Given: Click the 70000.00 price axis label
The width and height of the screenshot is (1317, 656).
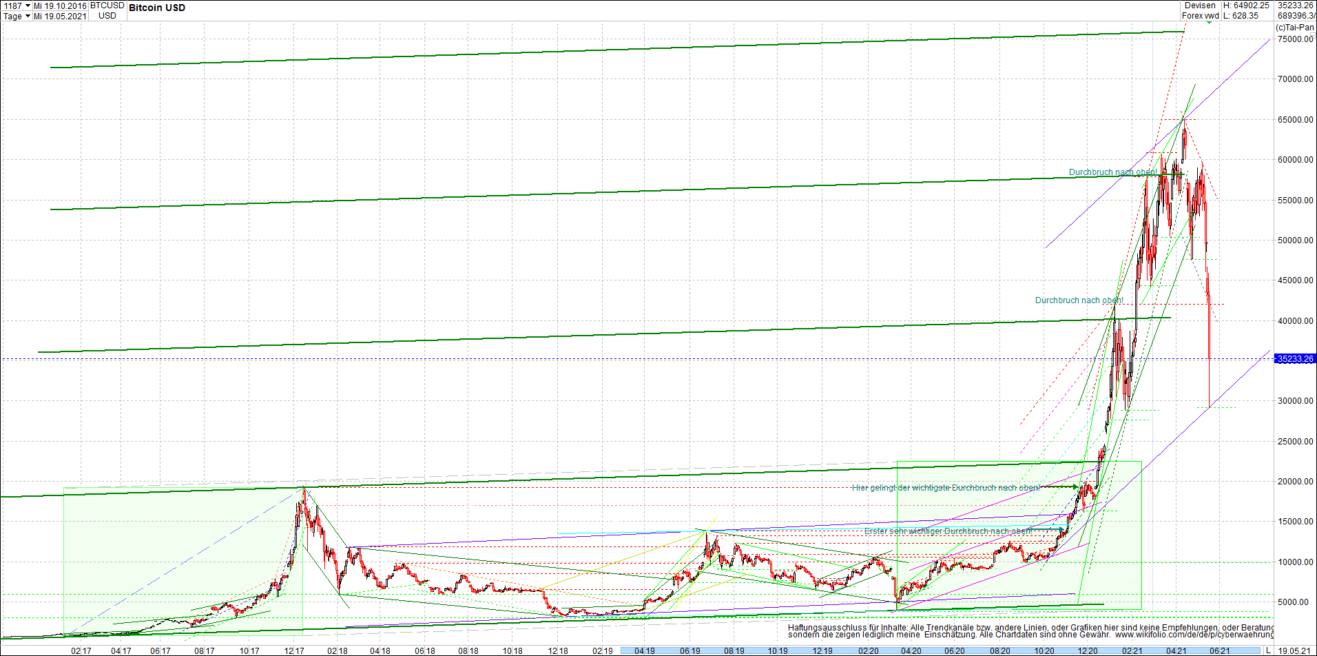Looking at the screenshot, I should [1296, 79].
